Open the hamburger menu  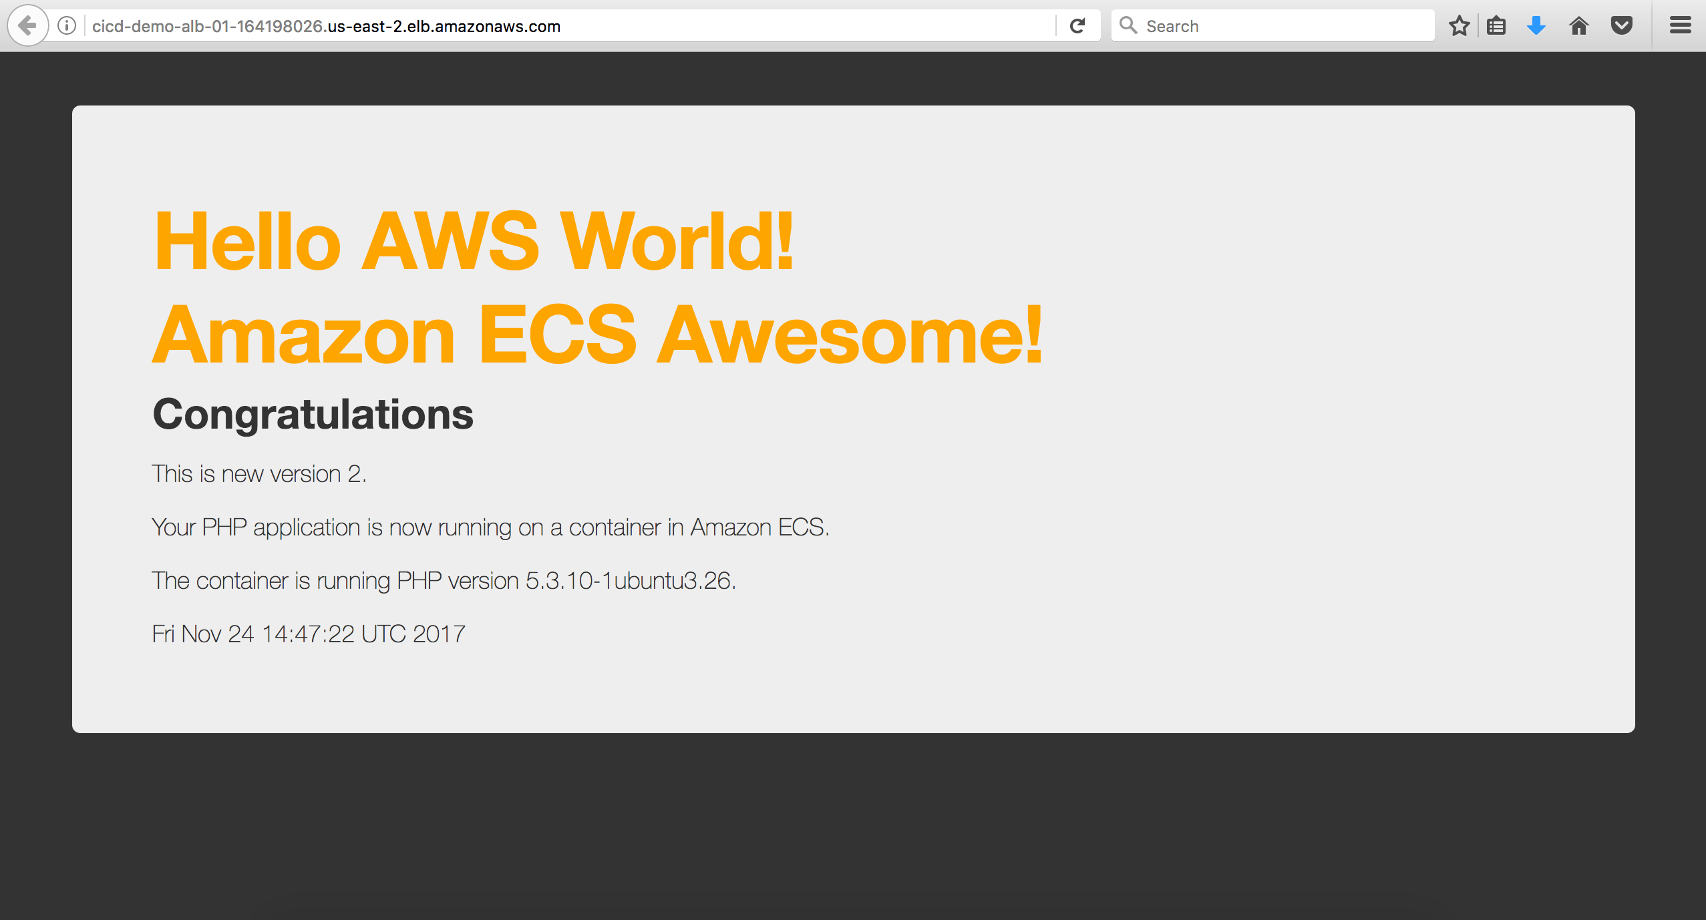[1680, 26]
